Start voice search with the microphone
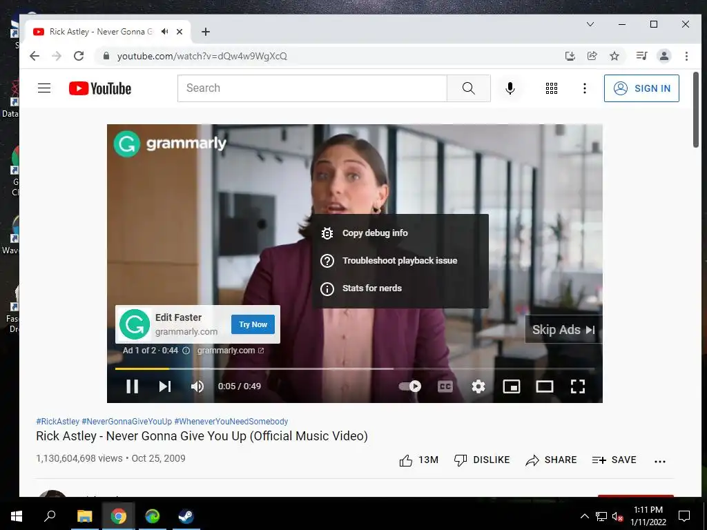This screenshot has height=530, width=707. pyautogui.click(x=510, y=88)
